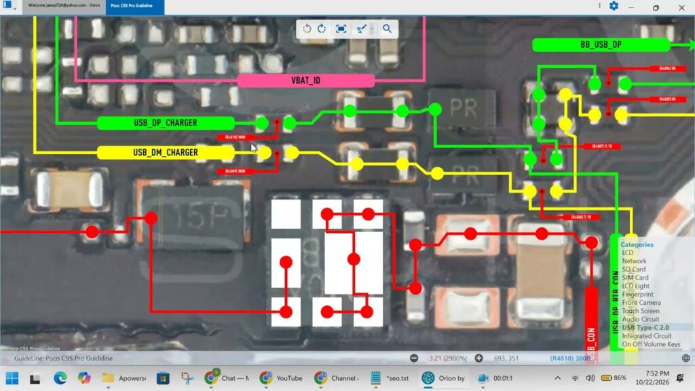Click the USB_DP_CHARGER net label
The width and height of the screenshot is (695, 391).
tap(166, 124)
